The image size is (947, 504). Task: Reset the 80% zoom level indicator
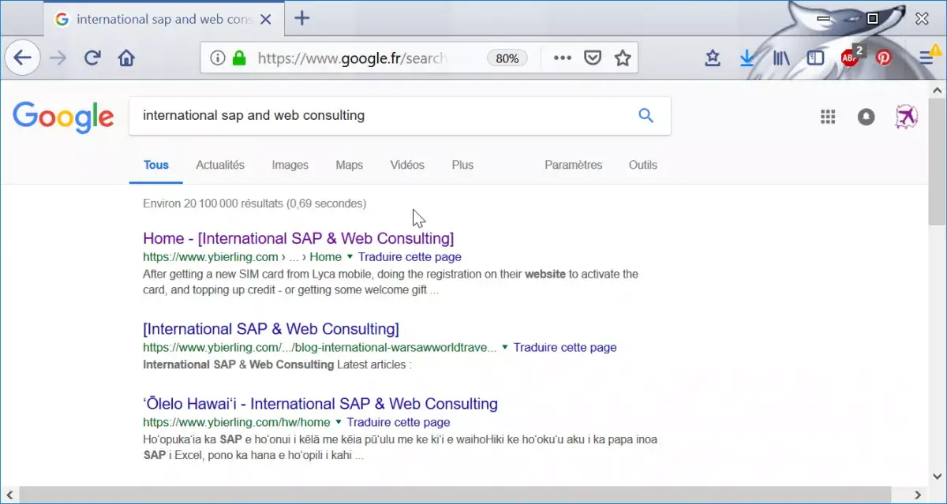coord(507,58)
